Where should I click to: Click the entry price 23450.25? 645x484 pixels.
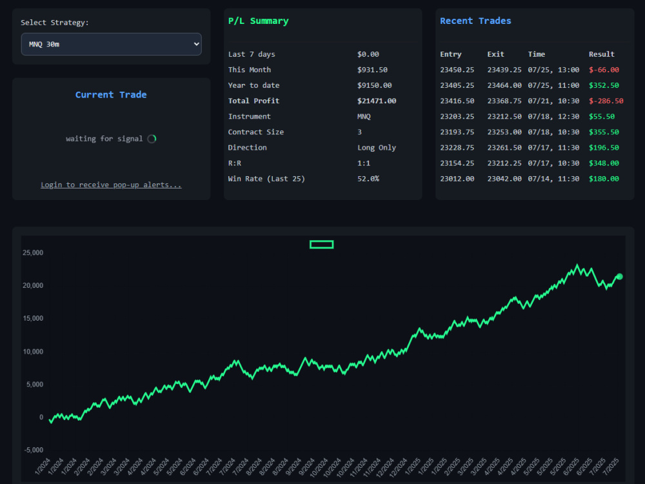457,70
